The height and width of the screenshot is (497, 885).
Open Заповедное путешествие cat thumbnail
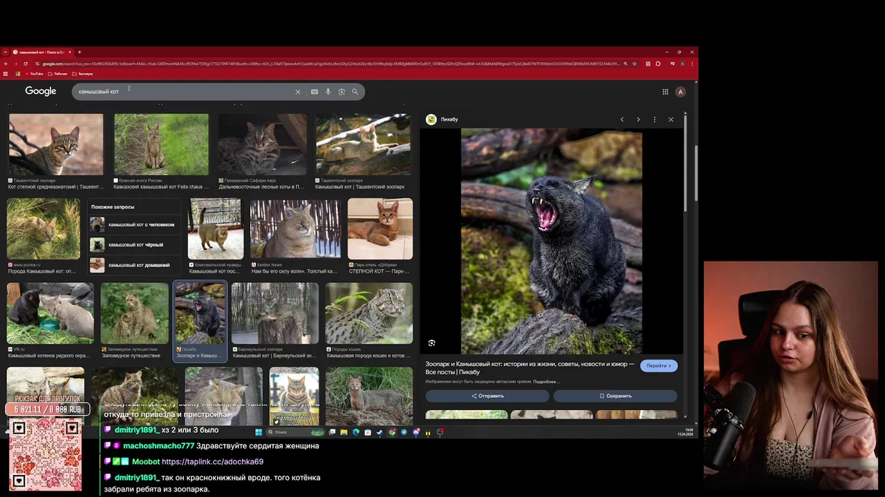pos(134,313)
